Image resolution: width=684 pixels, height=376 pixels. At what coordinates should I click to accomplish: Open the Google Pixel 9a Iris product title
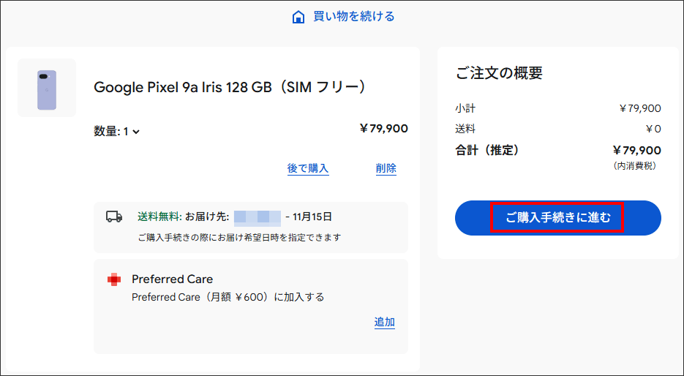(230, 88)
